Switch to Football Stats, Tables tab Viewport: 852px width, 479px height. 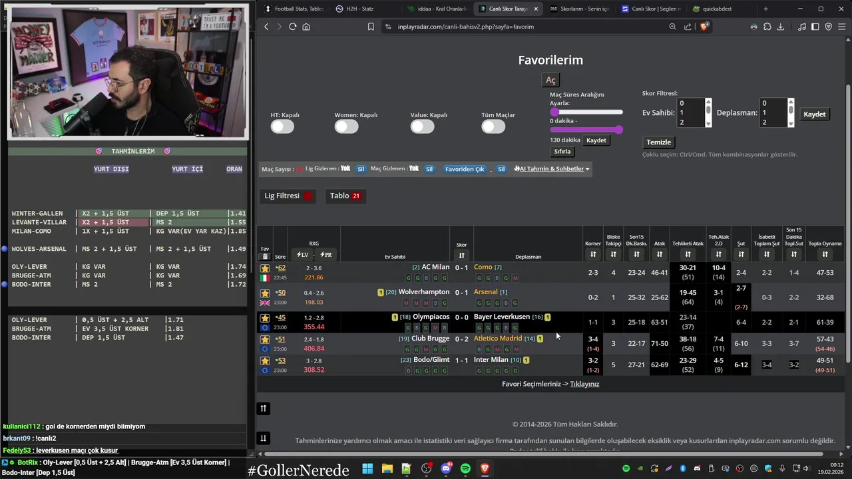(x=294, y=9)
